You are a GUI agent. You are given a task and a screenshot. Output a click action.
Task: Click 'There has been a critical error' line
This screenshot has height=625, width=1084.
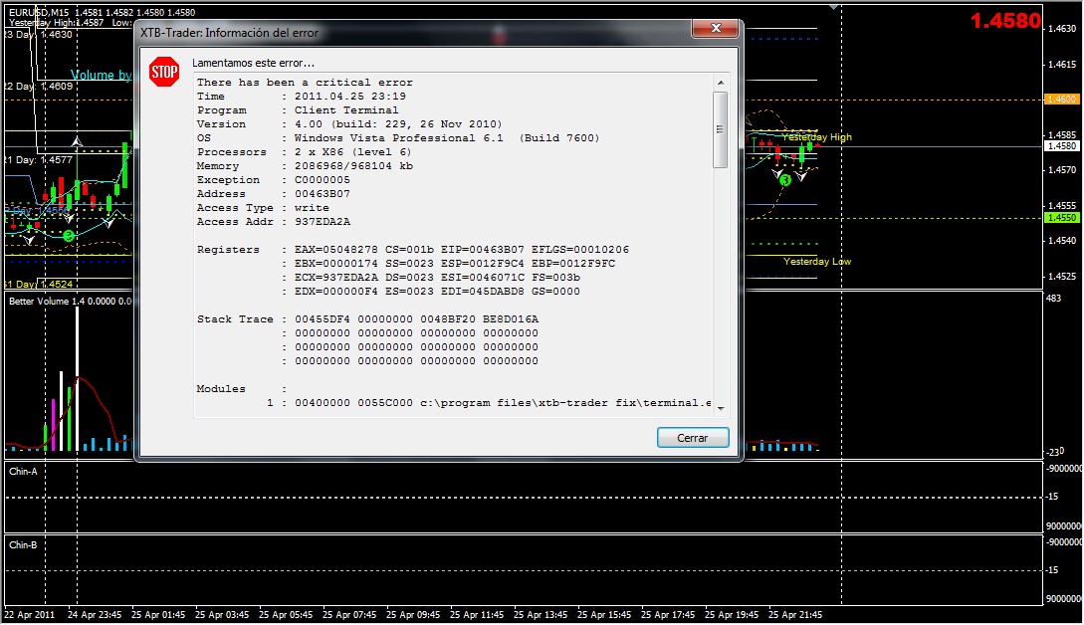(x=305, y=83)
